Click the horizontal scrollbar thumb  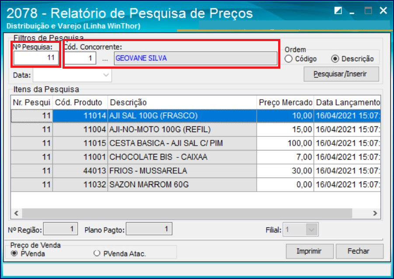[187, 213]
